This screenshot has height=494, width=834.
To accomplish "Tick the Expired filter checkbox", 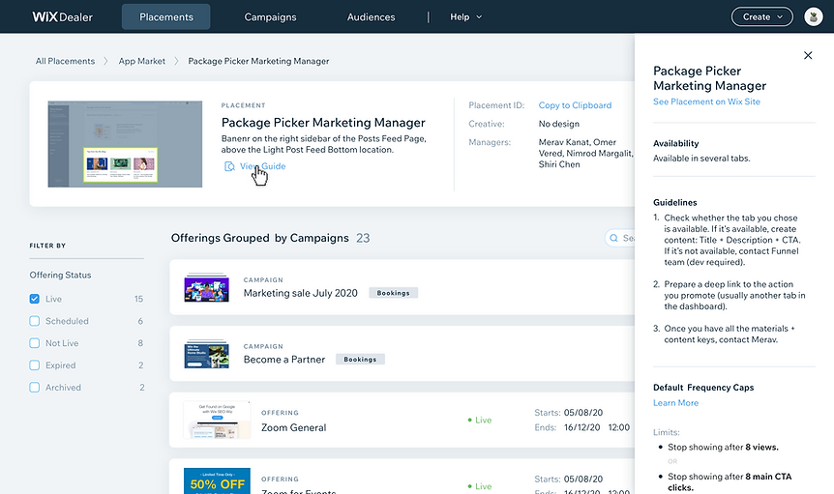I will (x=35, y=365).
